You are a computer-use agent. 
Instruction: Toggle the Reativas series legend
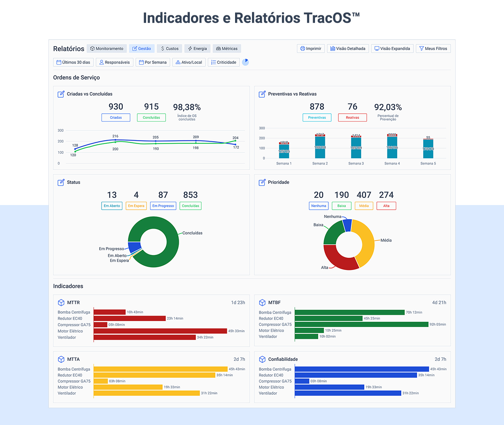click(352, 117)
